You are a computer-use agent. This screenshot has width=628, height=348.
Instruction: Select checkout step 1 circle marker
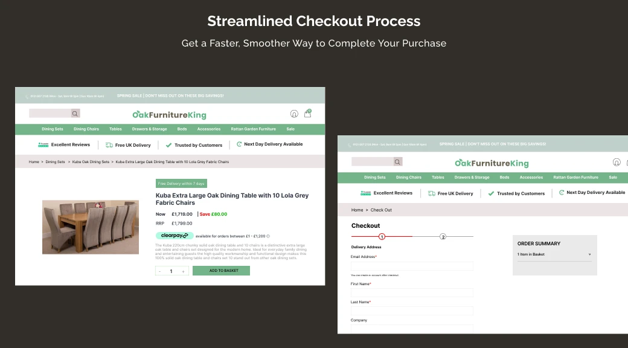pyautogui.click(x=382, y=237)
